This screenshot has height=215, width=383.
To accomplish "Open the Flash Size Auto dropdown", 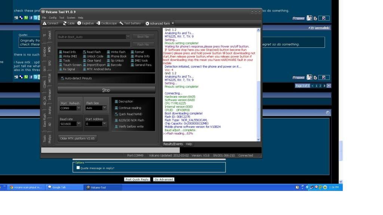I will (x=104, y=108).
